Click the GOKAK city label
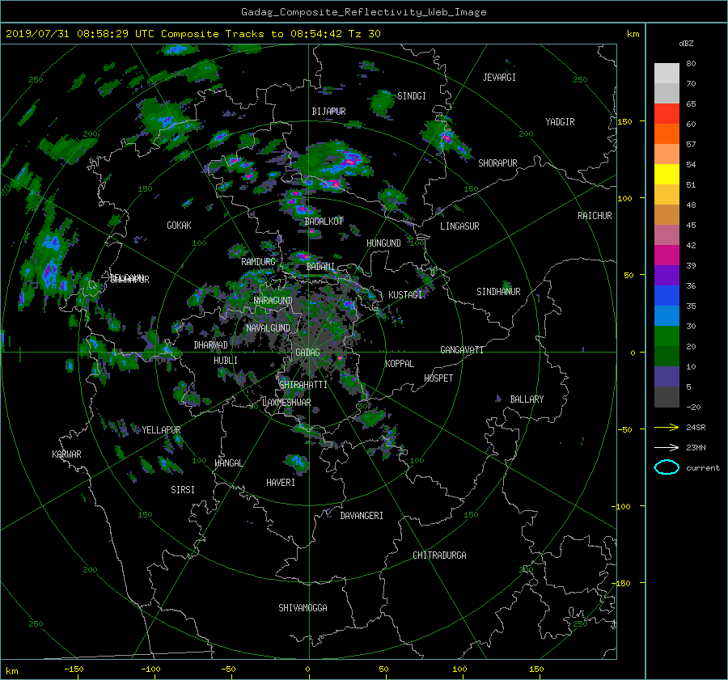Image resolution: width=728 pixels, height=680 pixels. pyautogui.click(x=180, y=226)
